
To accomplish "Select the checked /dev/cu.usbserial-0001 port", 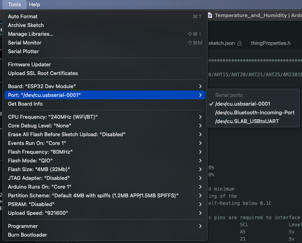I will [x=242, y=104].
